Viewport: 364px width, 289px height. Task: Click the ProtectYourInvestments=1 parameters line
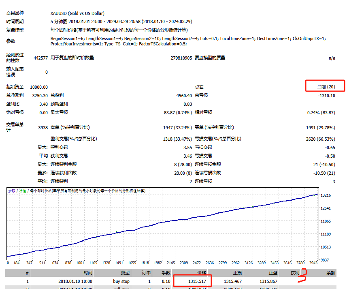(x=119, y=44)
